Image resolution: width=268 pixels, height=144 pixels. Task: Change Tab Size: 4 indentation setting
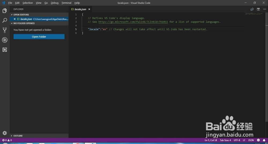225,140
